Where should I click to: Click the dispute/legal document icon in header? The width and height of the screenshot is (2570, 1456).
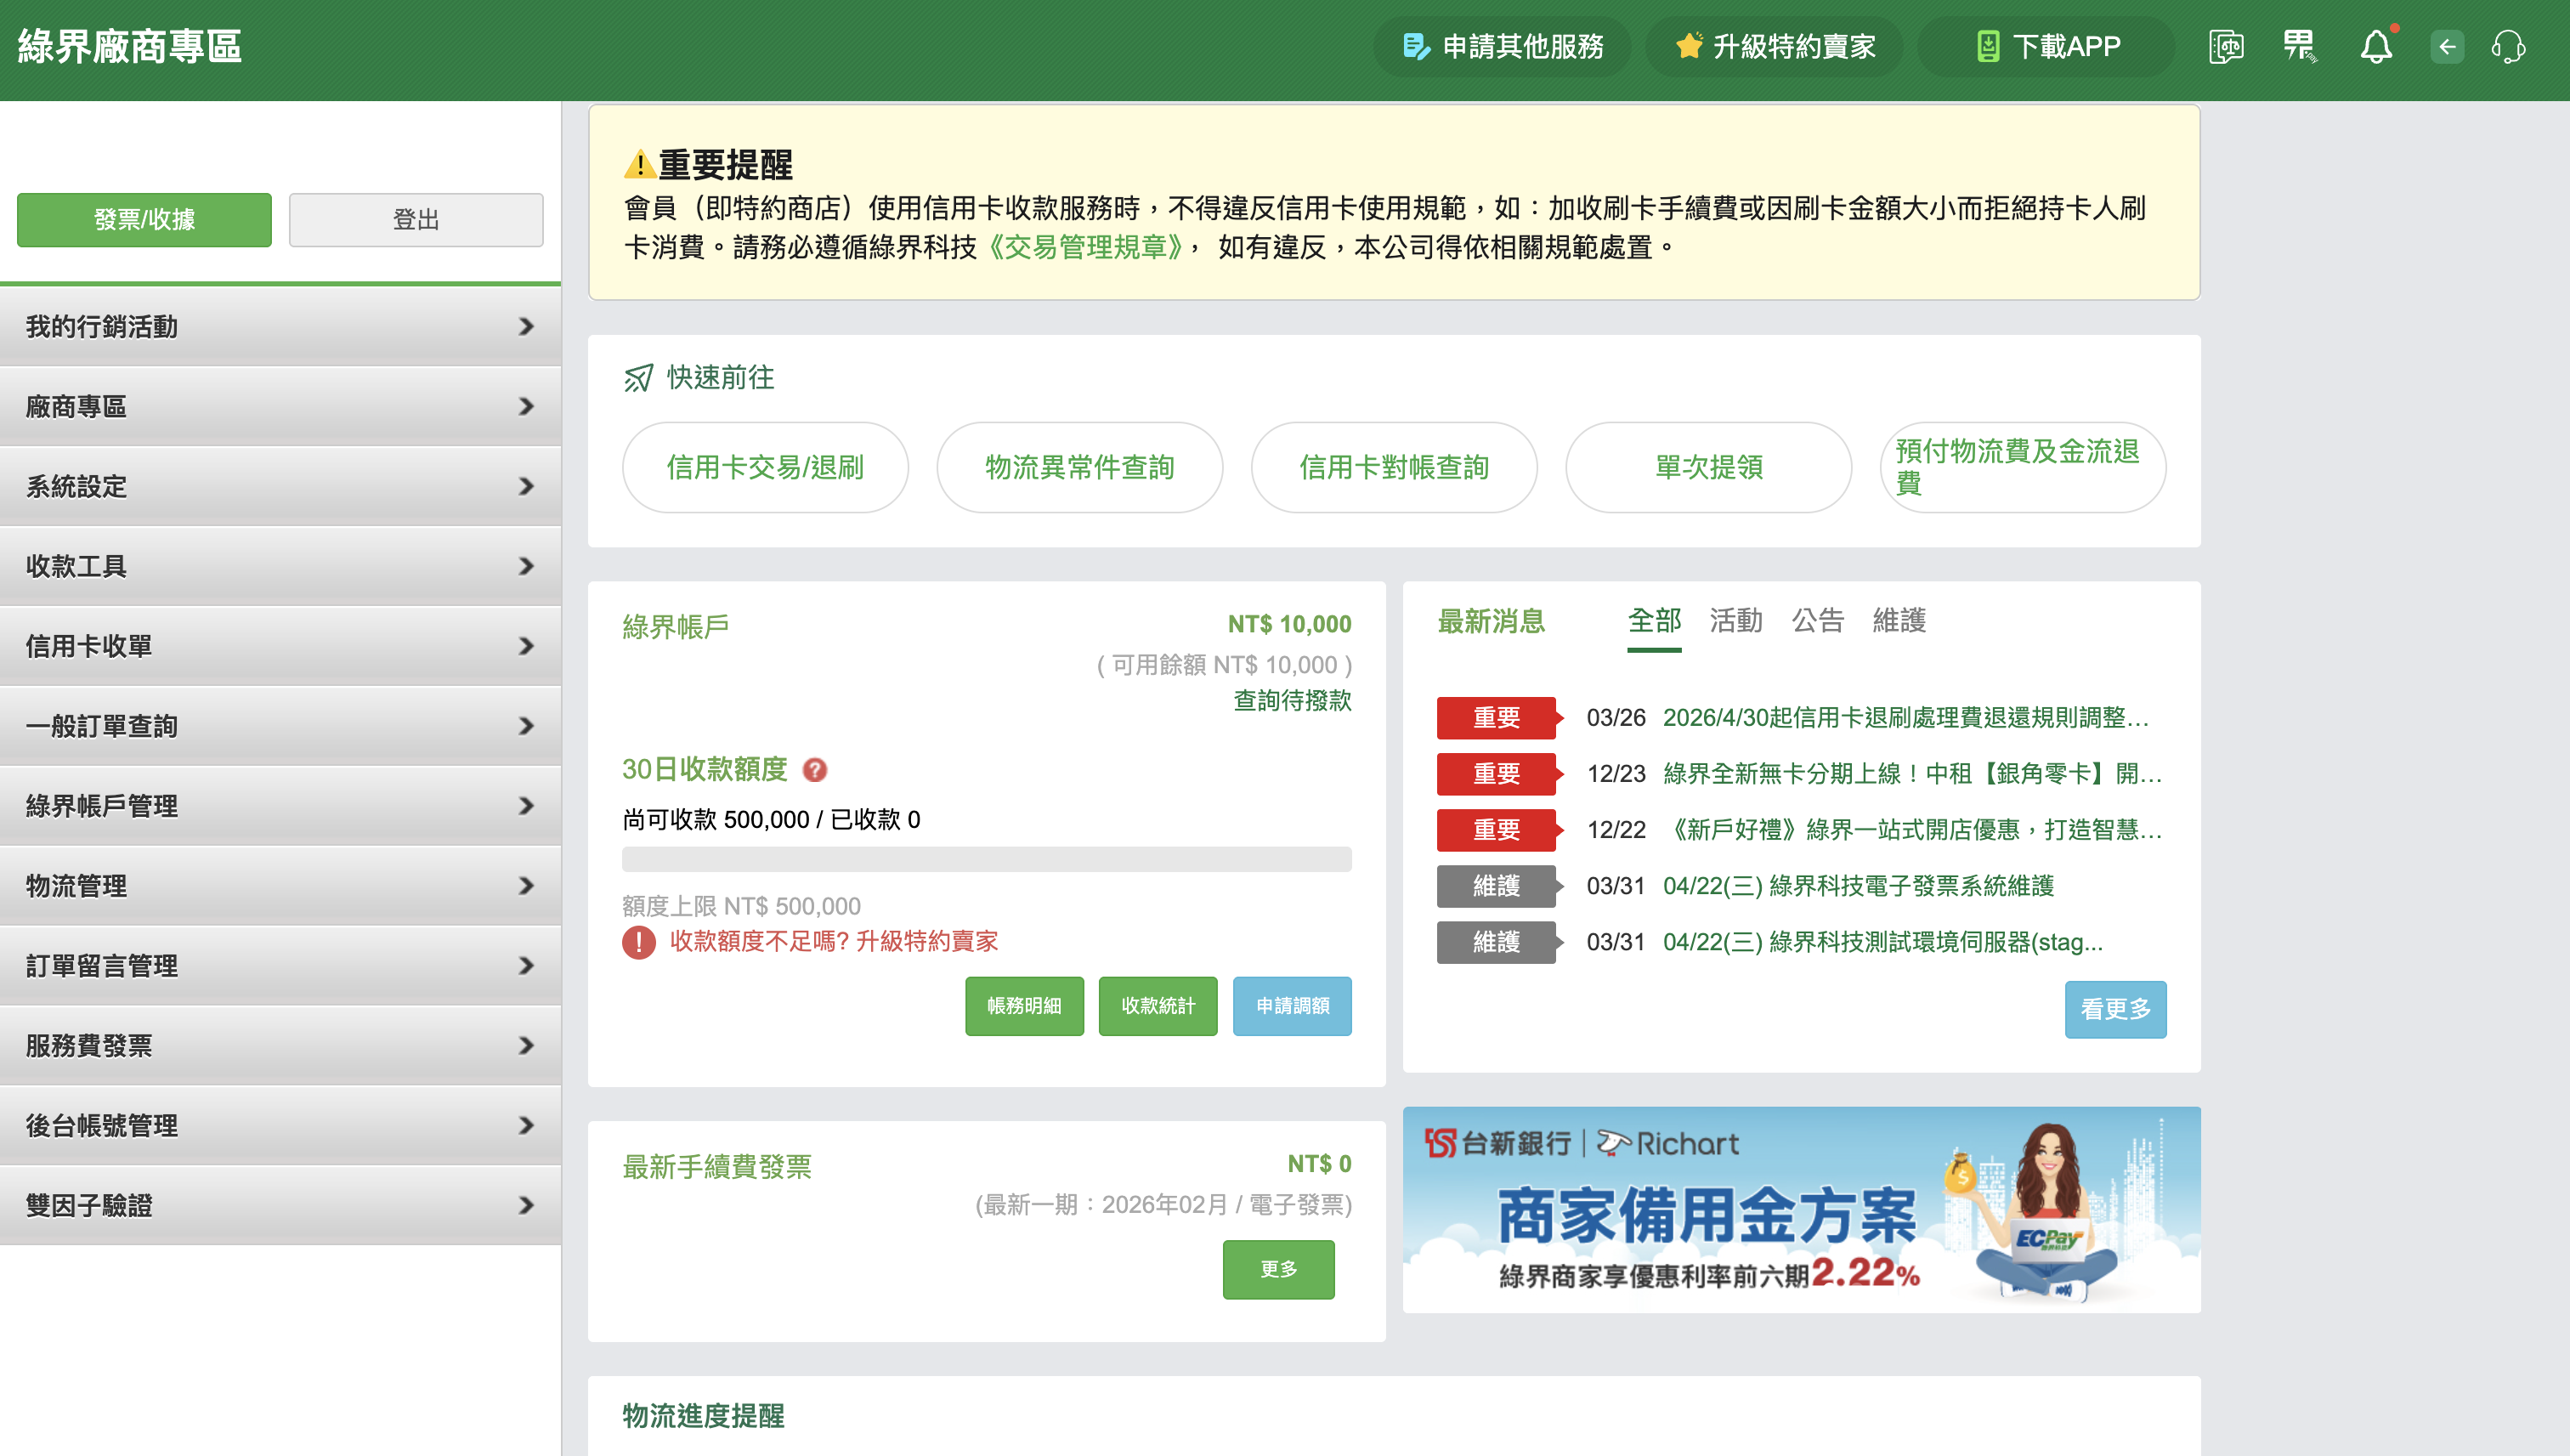coord(2228,46)
